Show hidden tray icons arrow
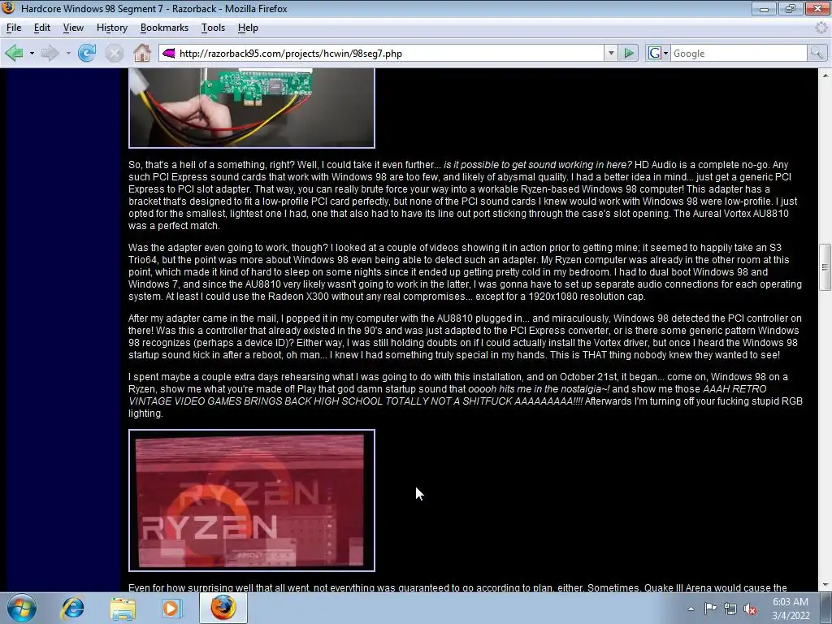The image size is (832, 624). [691, 609]
